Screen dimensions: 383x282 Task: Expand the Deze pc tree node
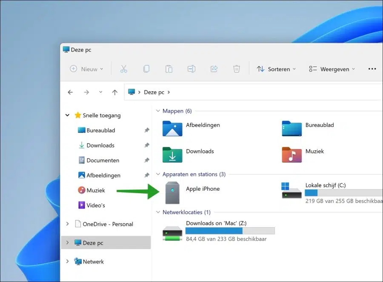[67, 243]
